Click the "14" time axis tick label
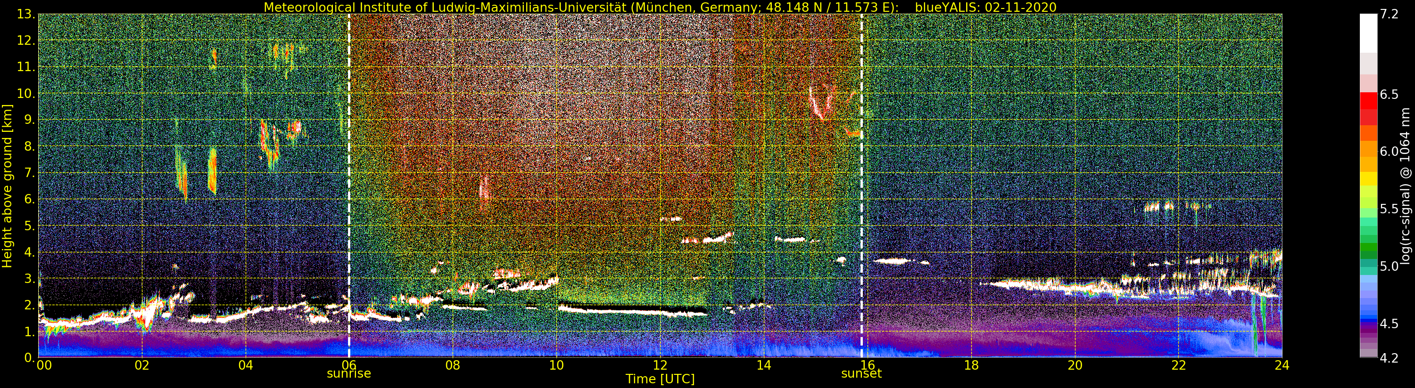The image size is (1415, 388). [x=763, y=365]
